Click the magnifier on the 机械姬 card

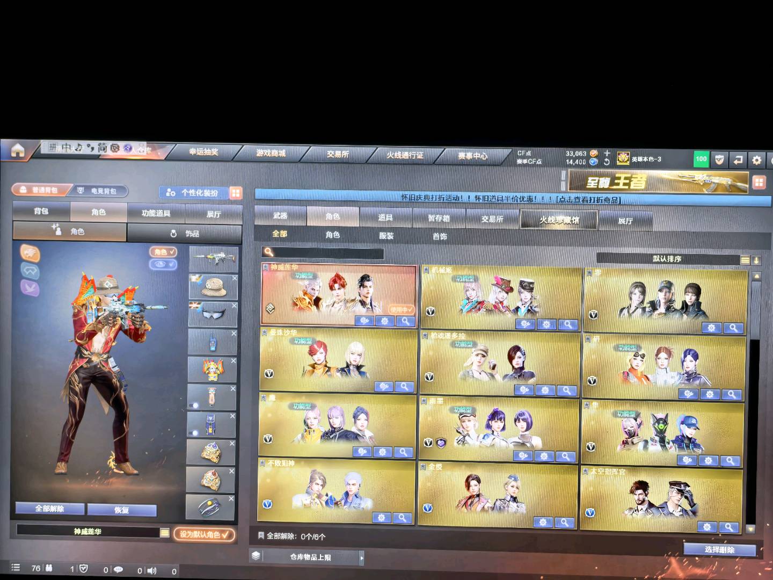click(x=567, y=324)
